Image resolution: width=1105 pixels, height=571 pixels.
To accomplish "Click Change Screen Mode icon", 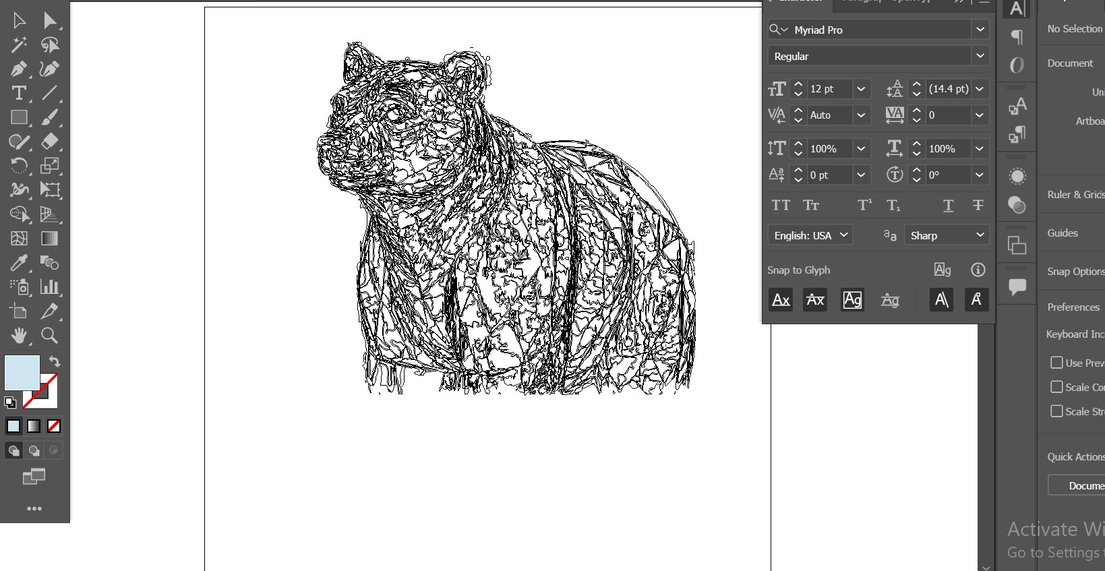I will pos(34,477).
